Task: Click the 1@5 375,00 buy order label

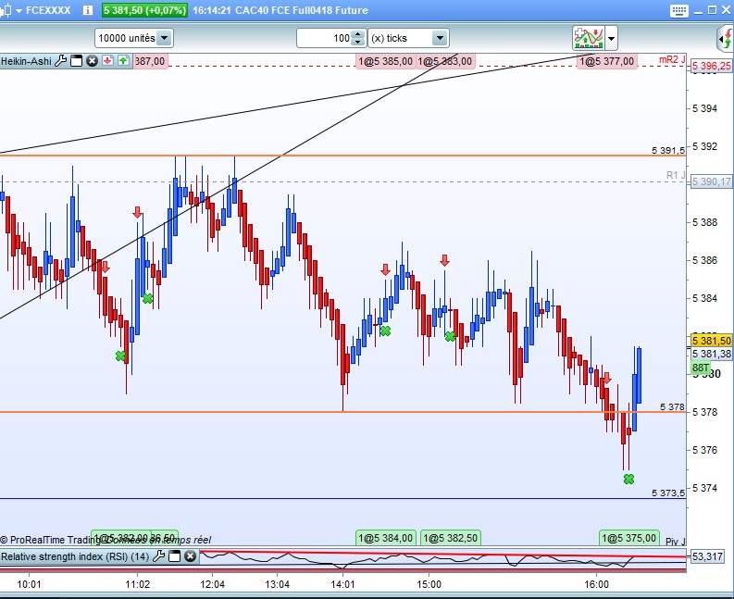Action: pyautogui.click(x=629, y=538)
